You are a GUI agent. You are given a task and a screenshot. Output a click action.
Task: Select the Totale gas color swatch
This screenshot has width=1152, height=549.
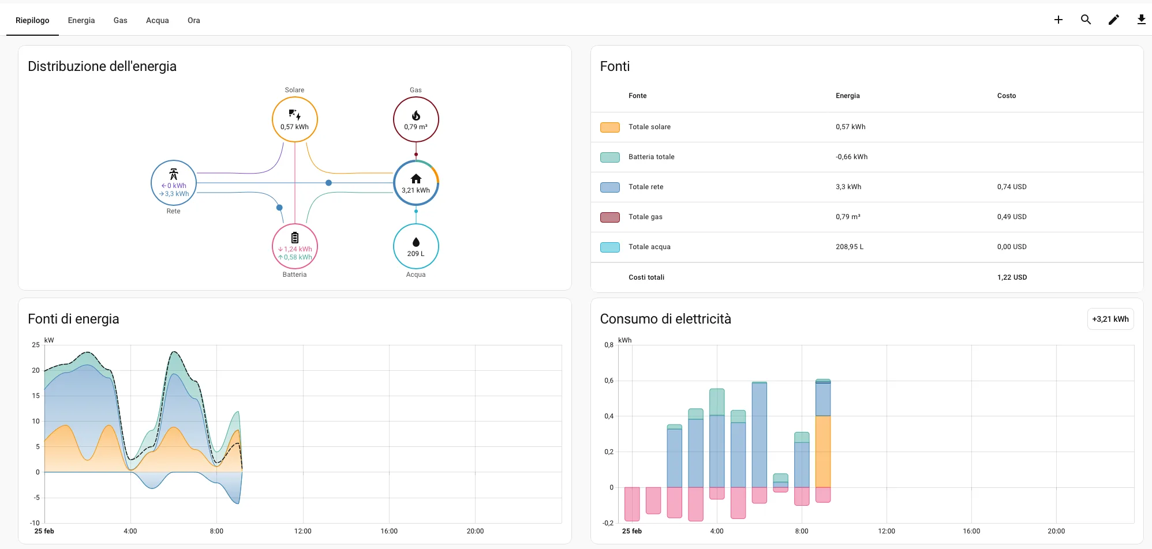click(609, 217)
